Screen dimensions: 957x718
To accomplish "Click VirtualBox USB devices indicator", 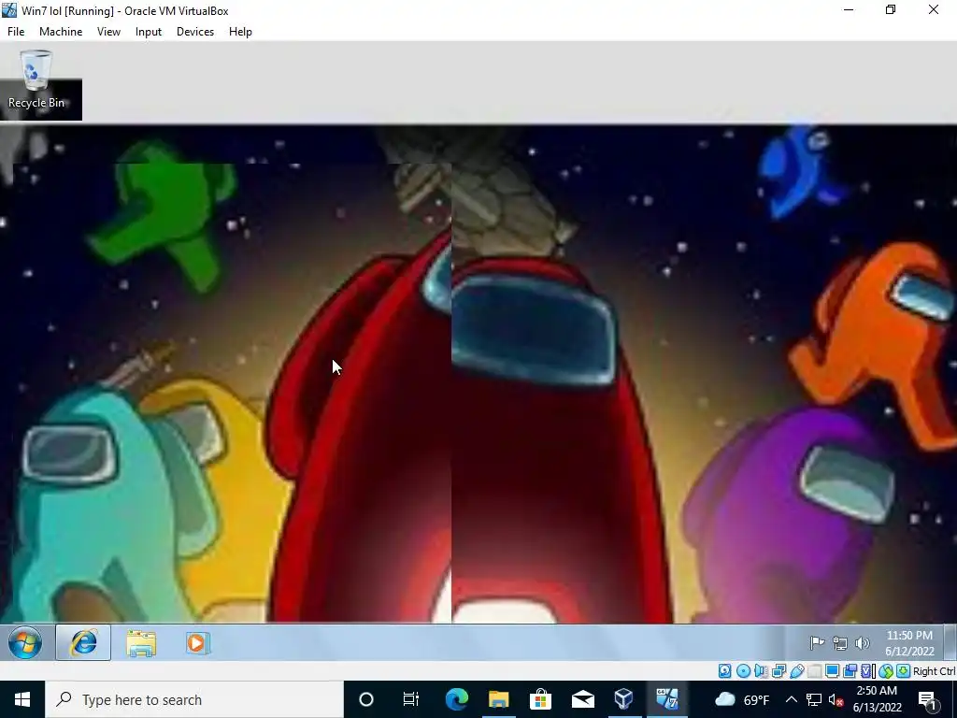I will [x=797, y=671].
